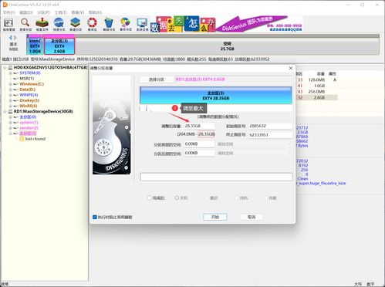Click drive icon next to WINPE(4)
This screenshot has width=385, height=287.
click(x=16, y=95)
